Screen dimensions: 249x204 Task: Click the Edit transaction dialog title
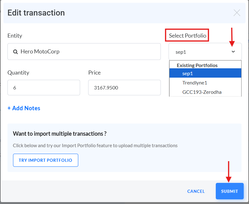point(36,13)
